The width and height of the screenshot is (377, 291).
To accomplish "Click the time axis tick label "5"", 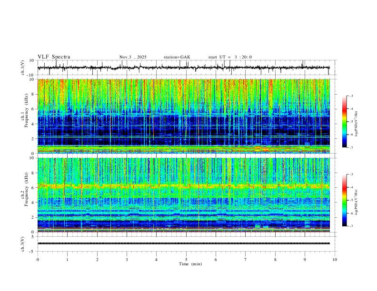I will [x=186, y=260].
